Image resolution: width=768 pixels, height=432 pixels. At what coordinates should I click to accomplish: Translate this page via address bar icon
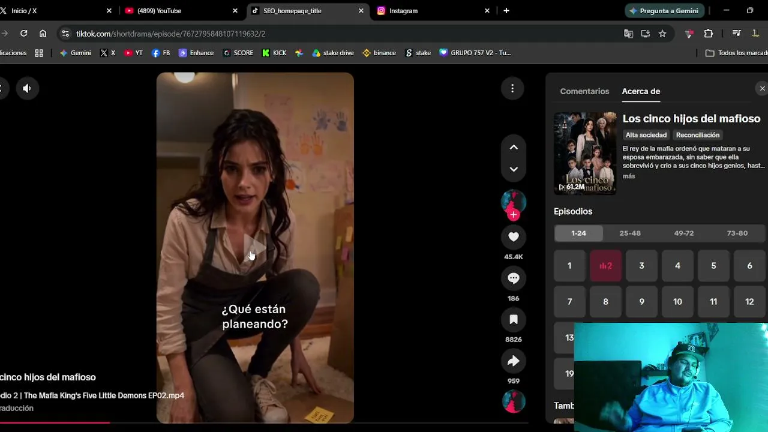[x=628, y=34]
